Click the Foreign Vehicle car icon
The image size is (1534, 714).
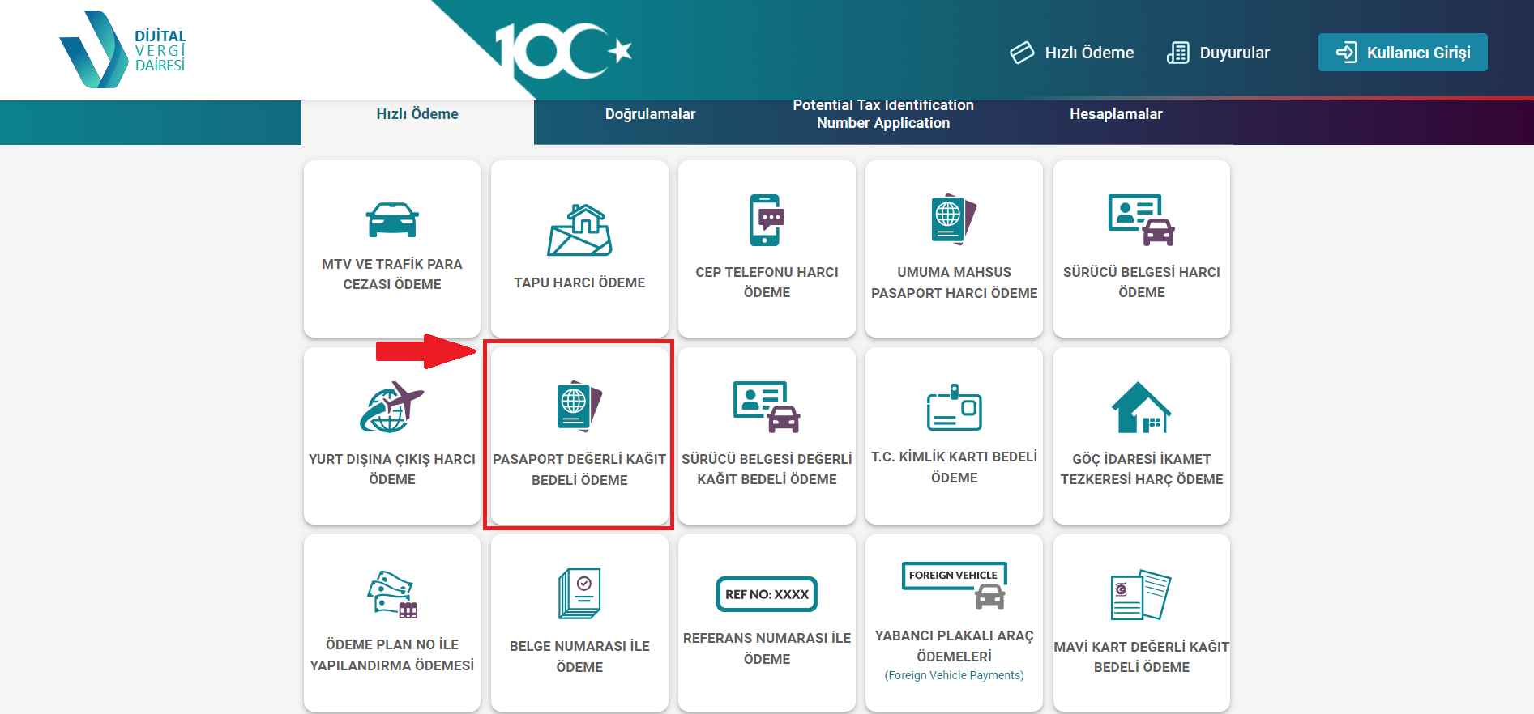(x=954, y=585)
